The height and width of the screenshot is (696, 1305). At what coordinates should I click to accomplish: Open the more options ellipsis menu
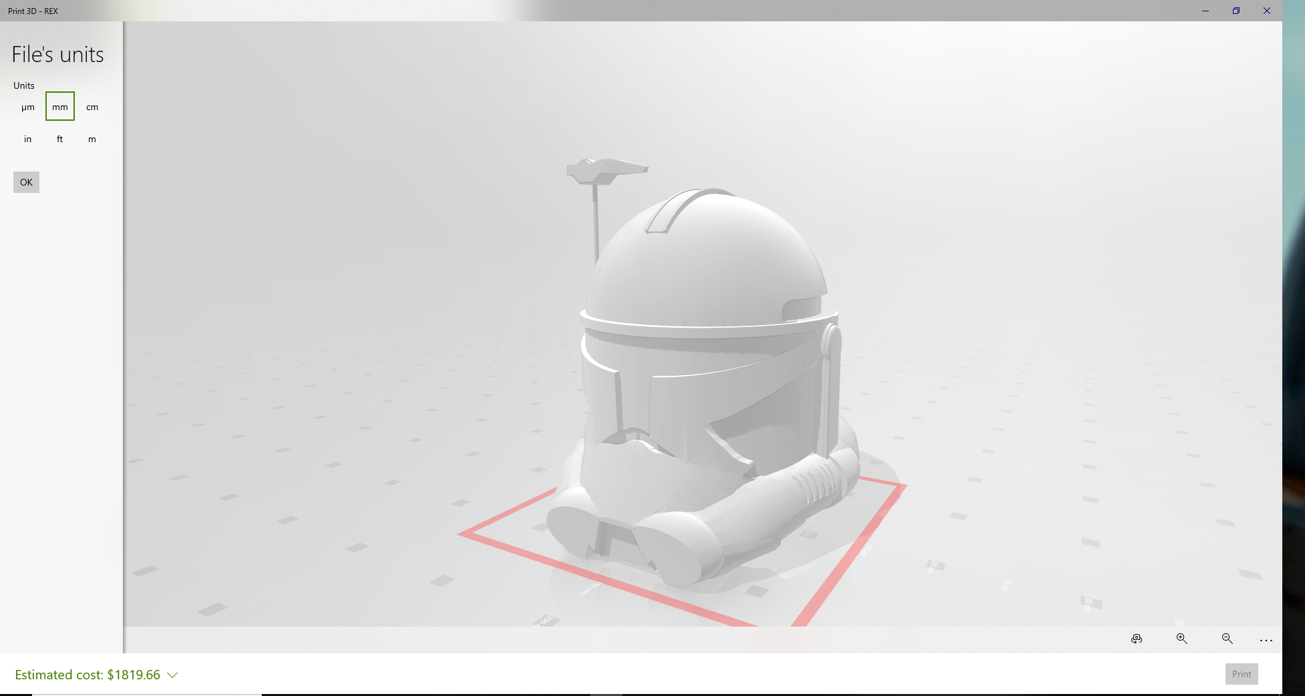(1266, 640)
